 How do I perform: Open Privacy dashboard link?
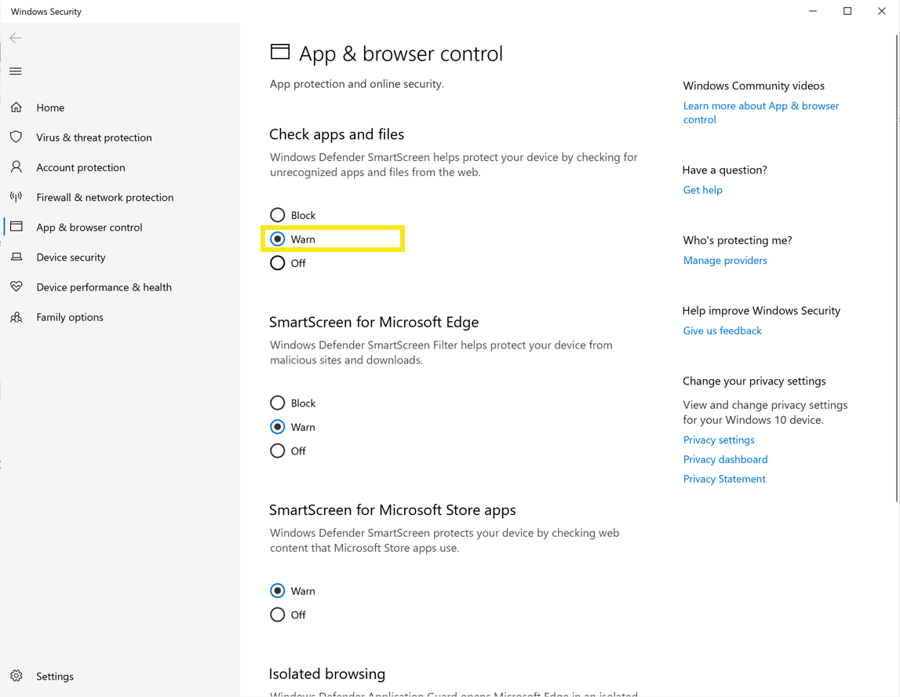(725, 459)
